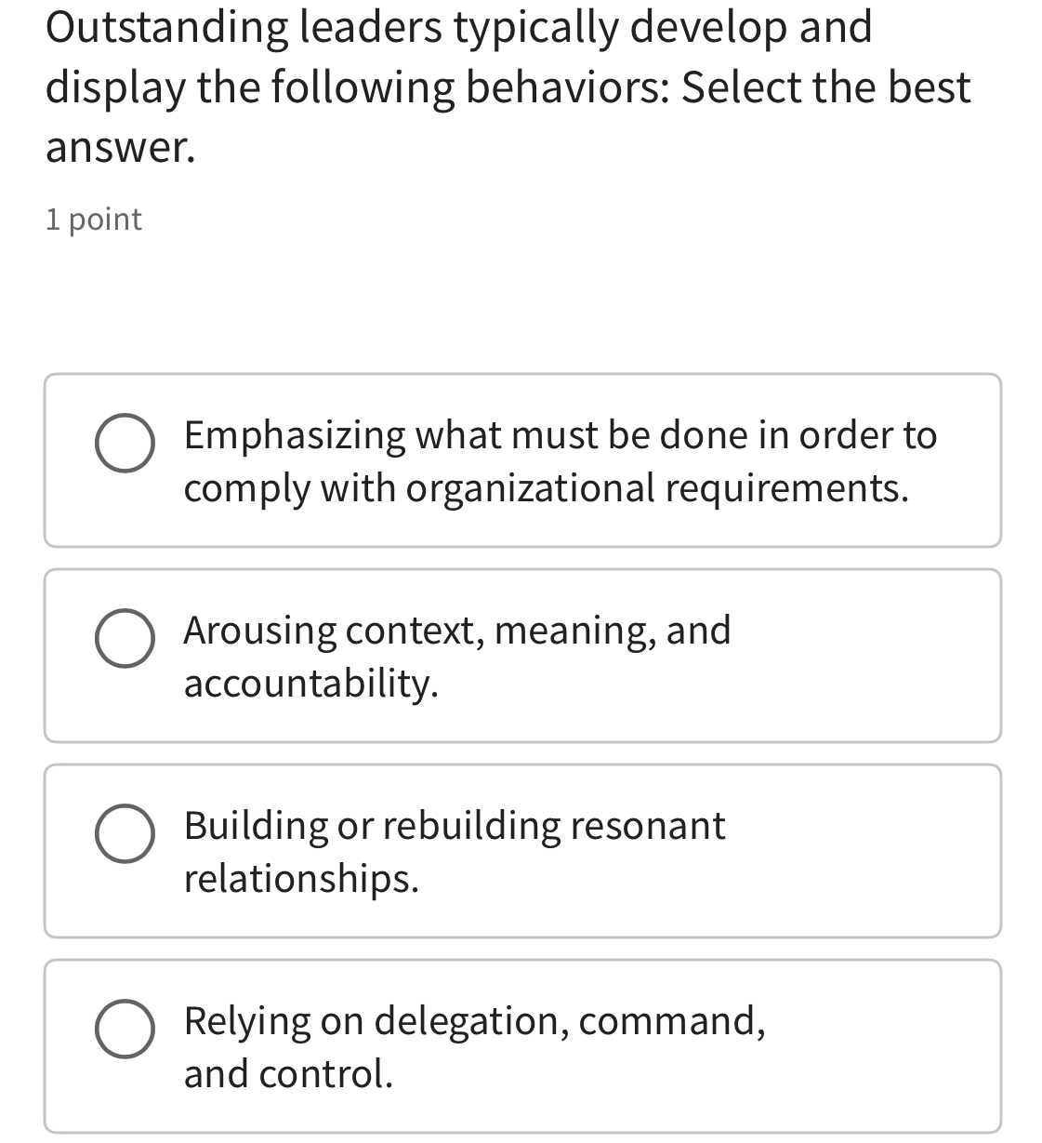Select the radio button beside 'Relying on delegation, command, and control'

(x=125, y=1029)
